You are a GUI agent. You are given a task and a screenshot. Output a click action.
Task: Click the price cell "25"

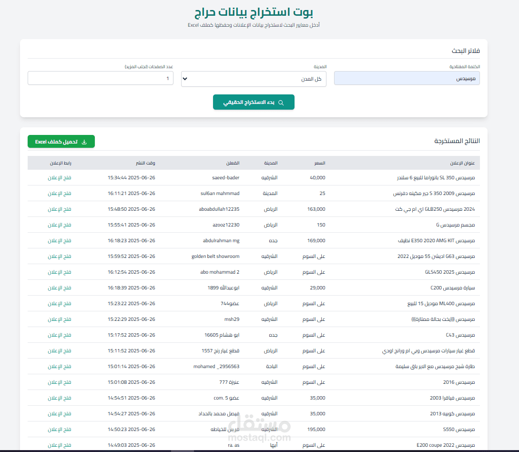pos(322,194)
